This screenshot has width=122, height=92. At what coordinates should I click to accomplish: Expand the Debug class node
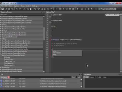(x=1, y=25)
